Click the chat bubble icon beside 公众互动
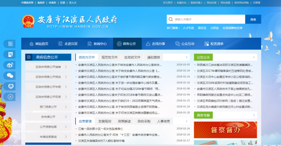Screen dimensions: 281x146 coord(178,44)
